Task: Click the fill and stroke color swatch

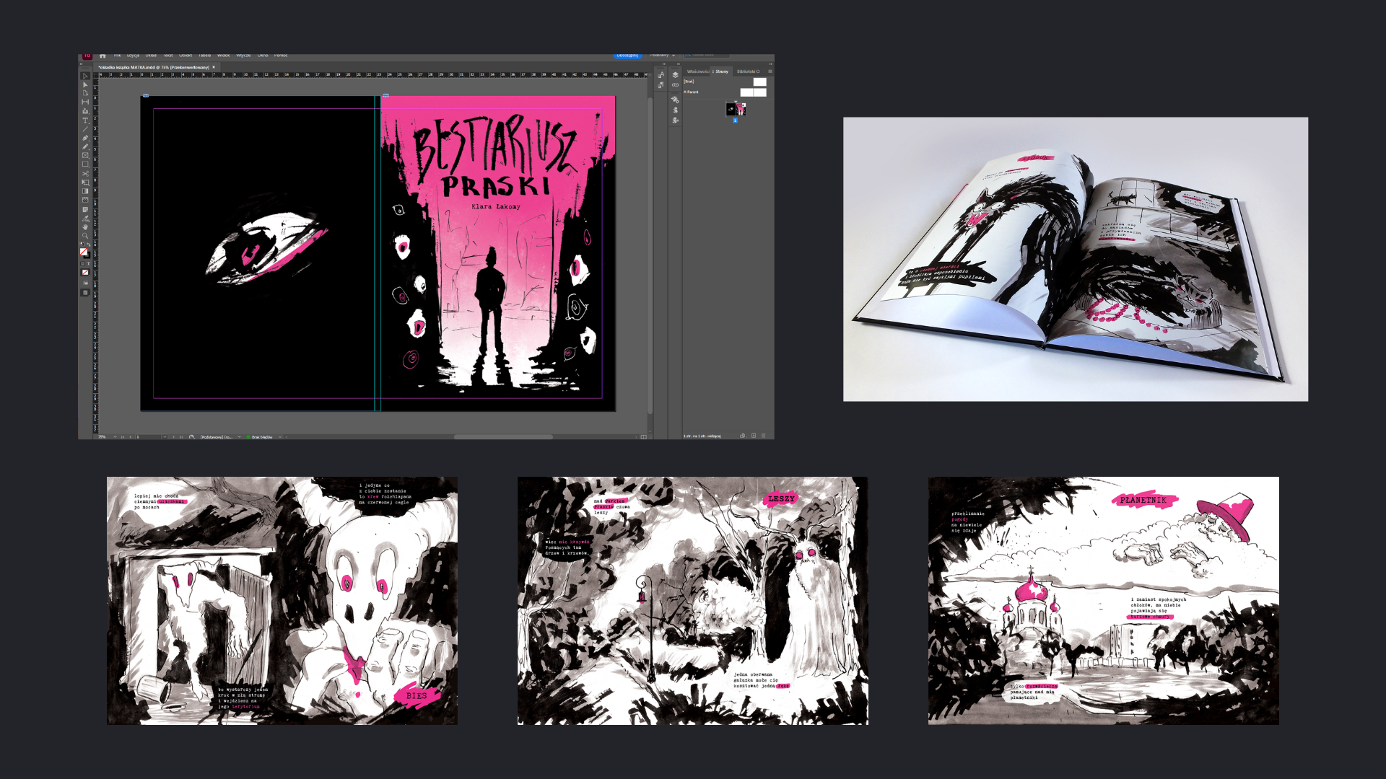Action: pyautogui.click(x=84, y=253)
